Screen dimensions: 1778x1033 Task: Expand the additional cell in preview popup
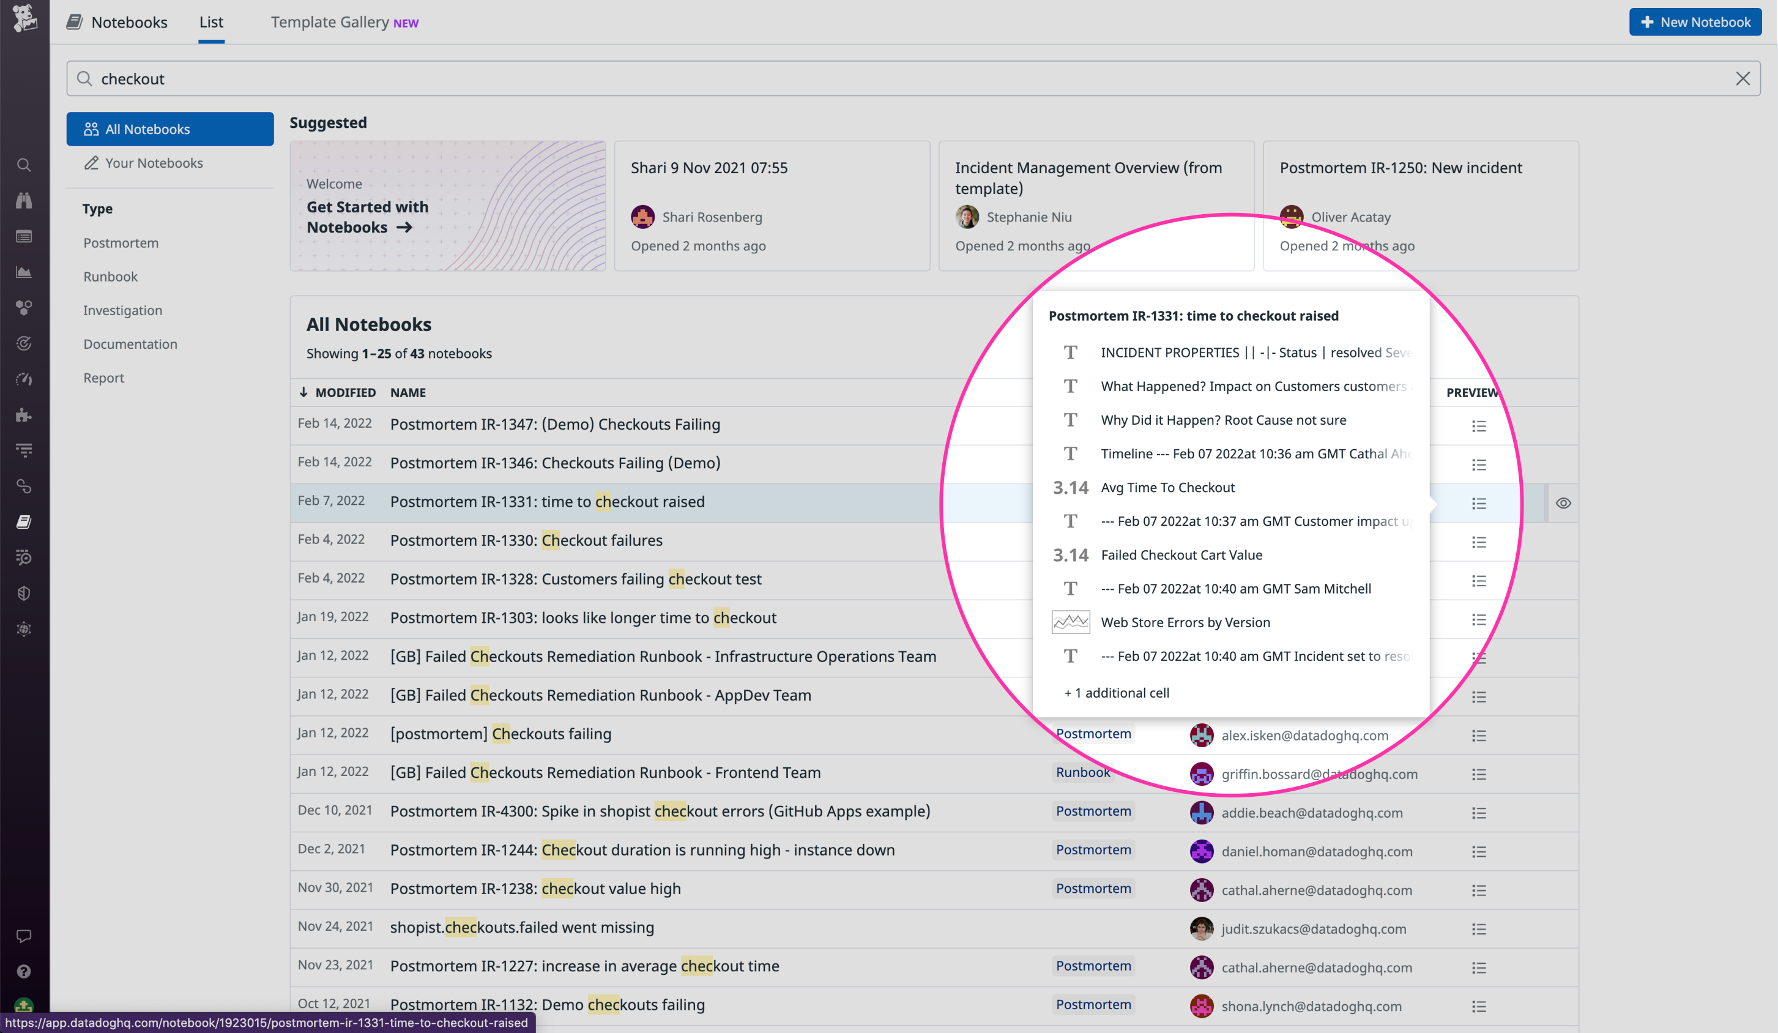[1116, 692]
